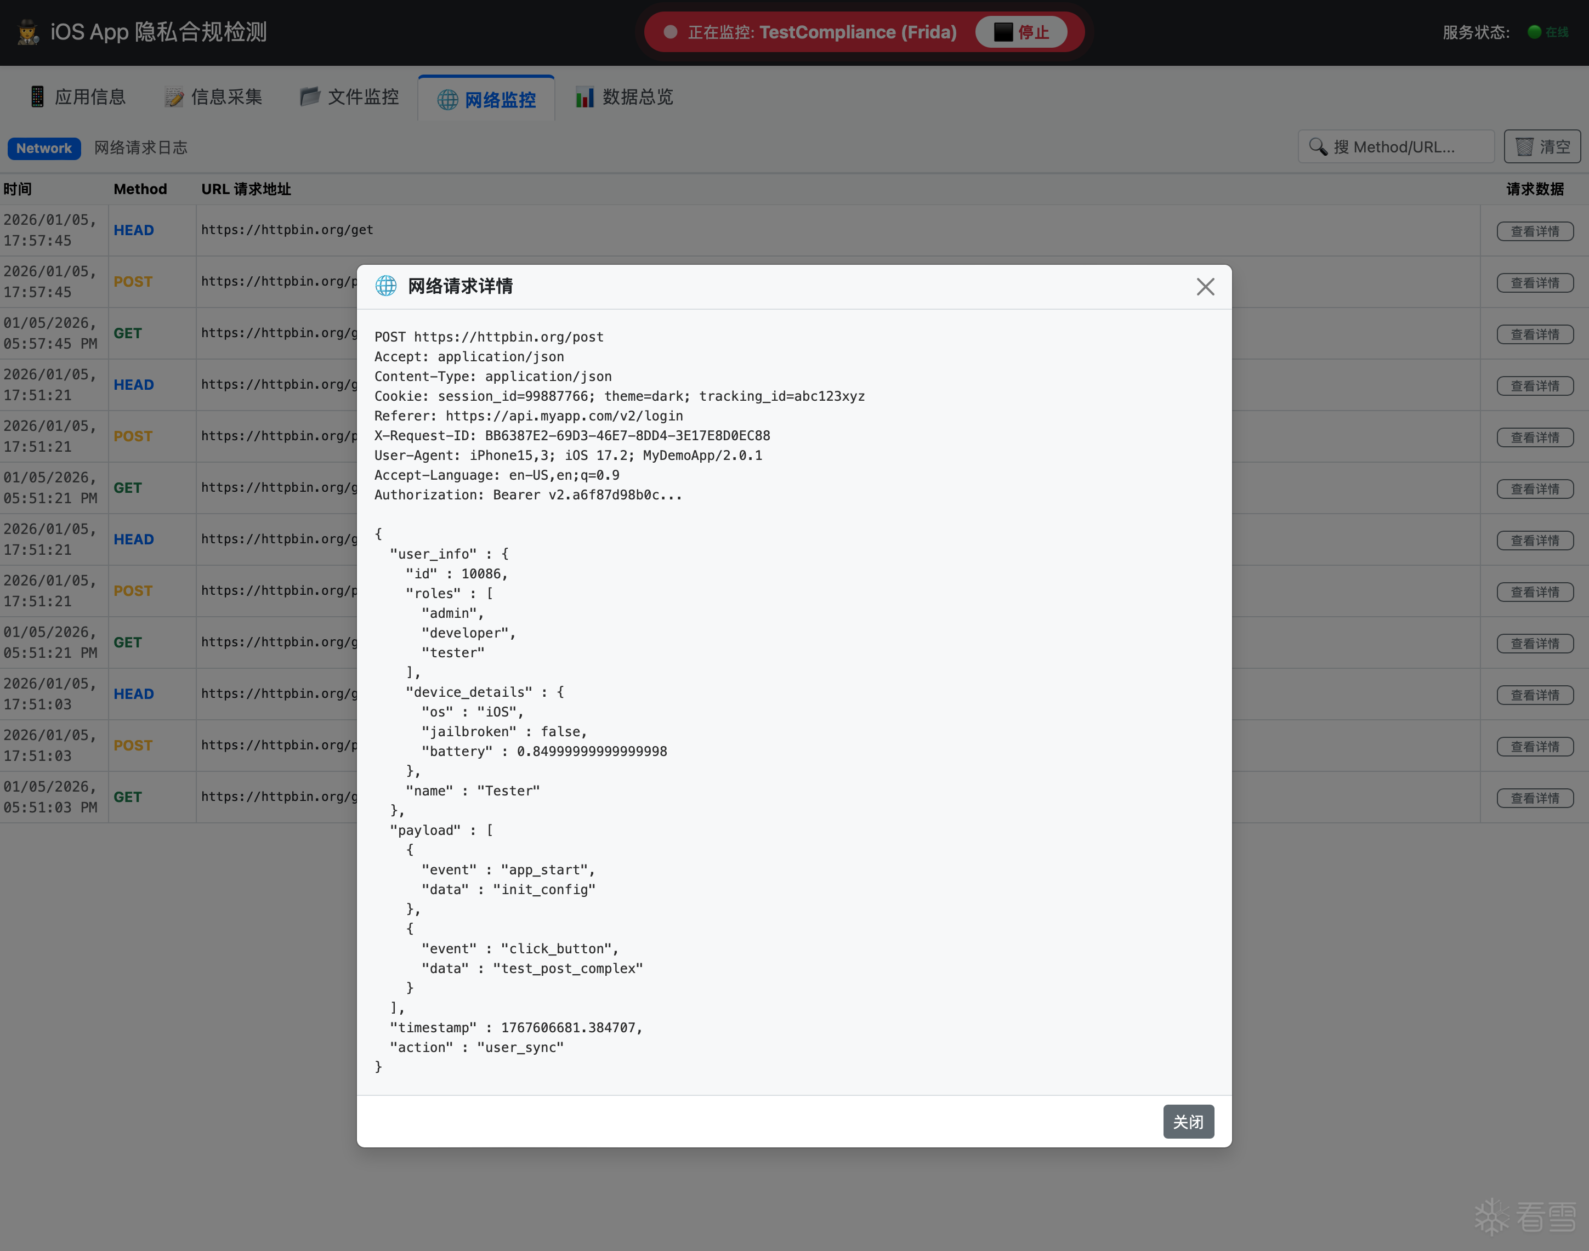This screenshot has width=1589, height=1251.
Task: Click the detective app logo icon
Action: coord(29,32)
